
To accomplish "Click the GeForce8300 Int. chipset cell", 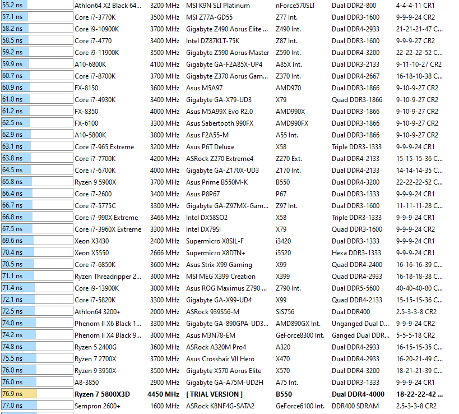I will [x=300, y=335].
